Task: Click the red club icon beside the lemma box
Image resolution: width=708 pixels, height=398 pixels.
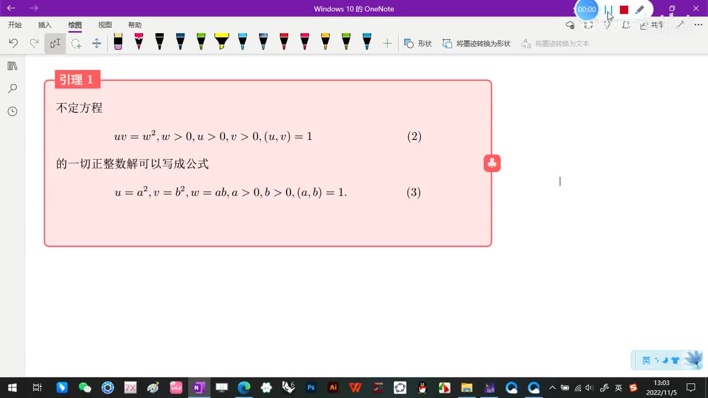Action: click(x=492, y=163)
